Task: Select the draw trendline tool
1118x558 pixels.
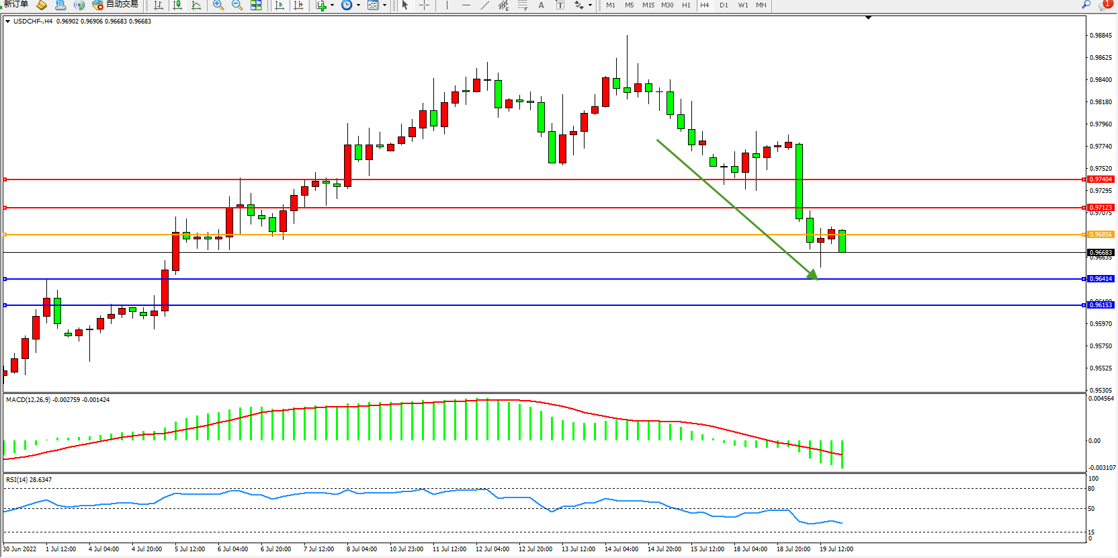Action: [485, 5]
